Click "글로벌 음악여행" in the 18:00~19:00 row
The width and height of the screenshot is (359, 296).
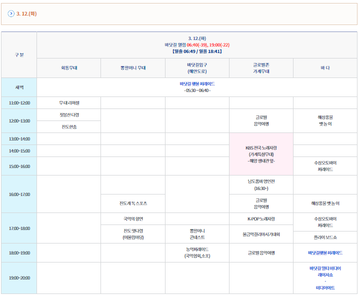click(x=261, y=253)
